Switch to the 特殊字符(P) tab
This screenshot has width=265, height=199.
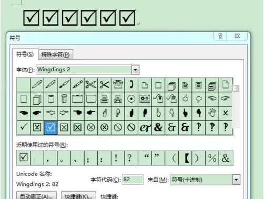pyautogui.click(x=55, y=54)
